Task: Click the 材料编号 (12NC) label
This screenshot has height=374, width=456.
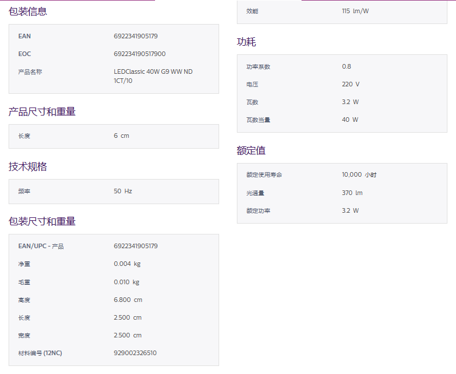Action: [40, 353]
